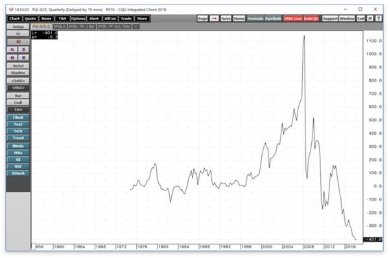This screenshot has width=389, height=258.
Task: Click the -401.0 price marker on axis
Action: tap(372, 240)
